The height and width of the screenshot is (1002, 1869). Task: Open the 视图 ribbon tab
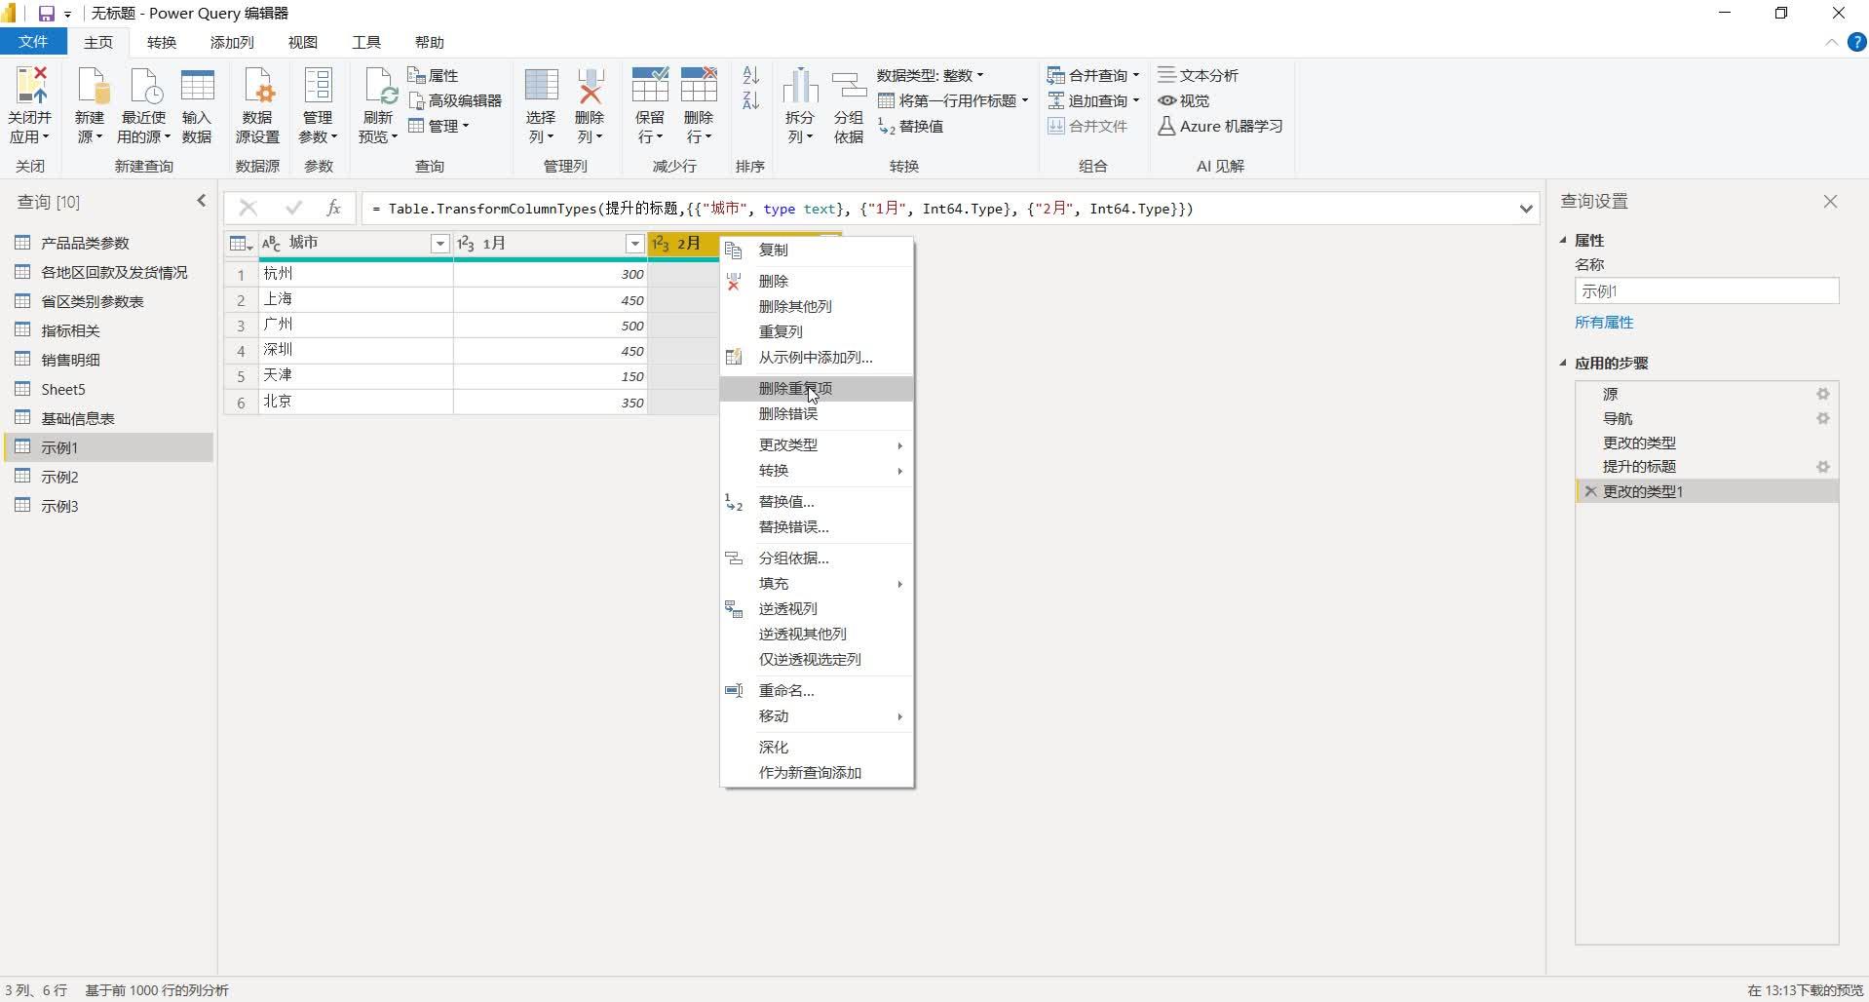coord(303,42)
